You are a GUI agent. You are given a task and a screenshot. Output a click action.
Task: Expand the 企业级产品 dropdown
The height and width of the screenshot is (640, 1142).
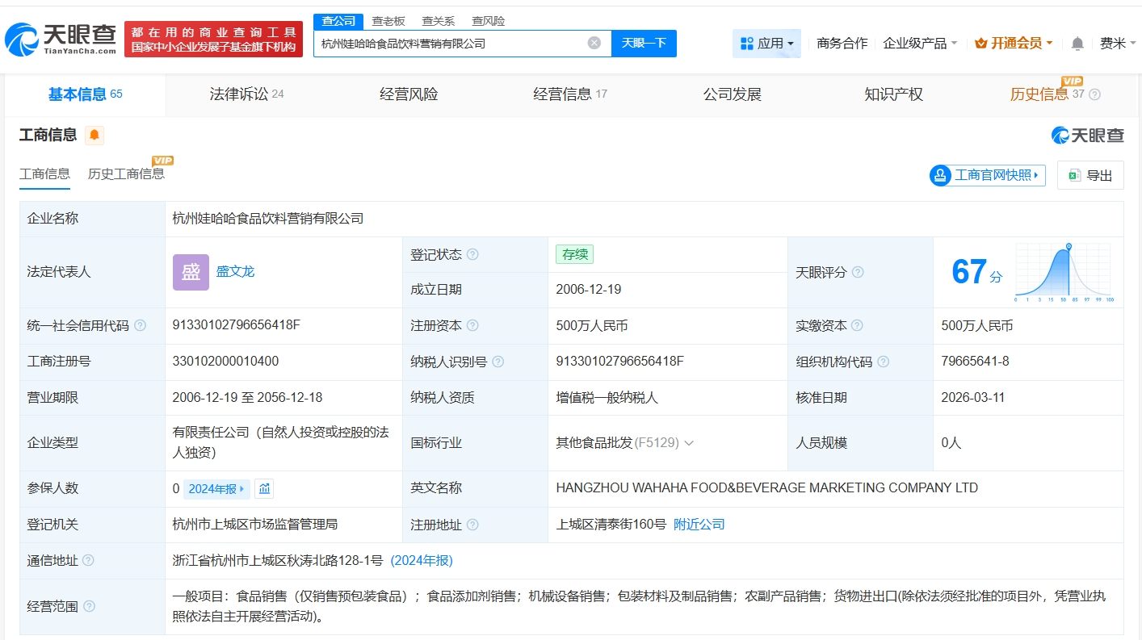click(x=920, y=44)
